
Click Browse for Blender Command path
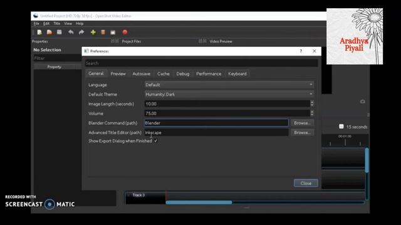302,123
